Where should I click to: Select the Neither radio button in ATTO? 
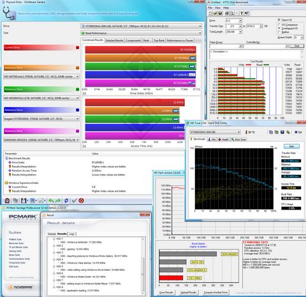[x=279, y=32]
